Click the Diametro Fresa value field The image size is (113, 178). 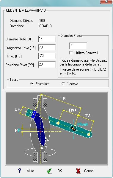click(x=78, y=46)
